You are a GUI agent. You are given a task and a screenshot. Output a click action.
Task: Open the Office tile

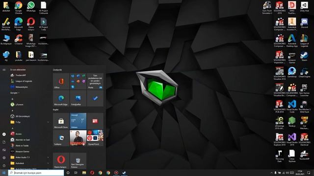(61, 81)
